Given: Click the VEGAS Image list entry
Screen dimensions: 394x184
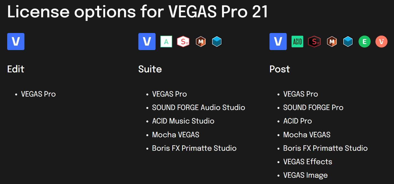Looking at the screenshot, I should 305,175.
